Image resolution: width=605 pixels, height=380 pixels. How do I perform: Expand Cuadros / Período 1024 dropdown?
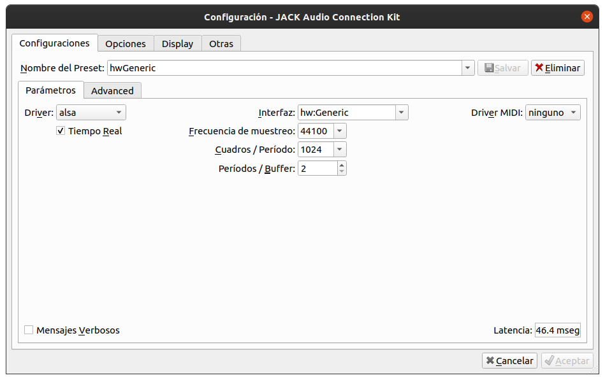[x=340, y=150]
